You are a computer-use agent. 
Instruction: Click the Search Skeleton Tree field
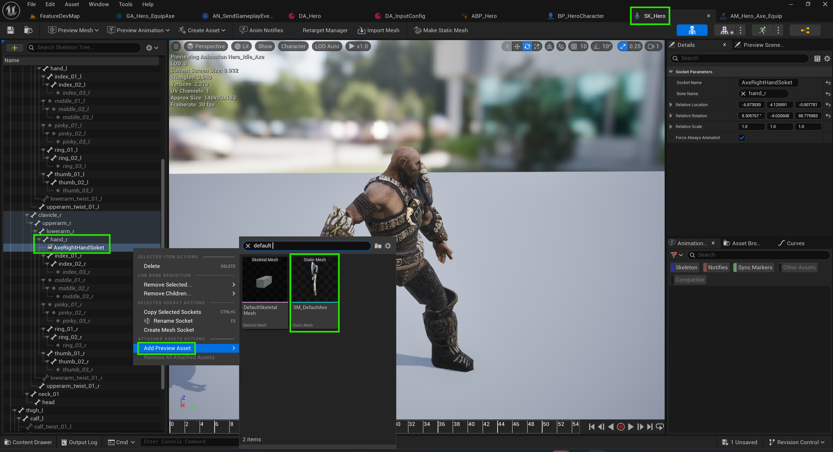coord(84,48)
